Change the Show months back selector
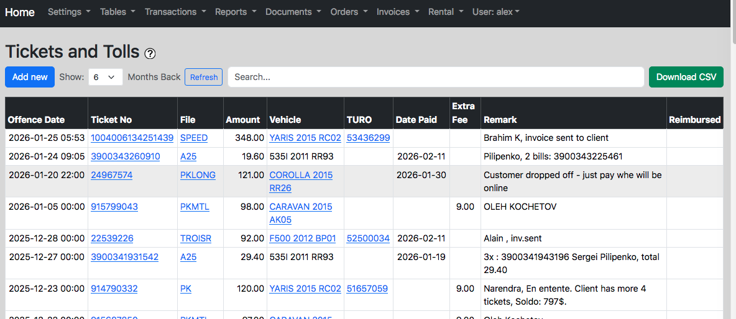Viewport: 736px width, 319px height. point(105,77)
